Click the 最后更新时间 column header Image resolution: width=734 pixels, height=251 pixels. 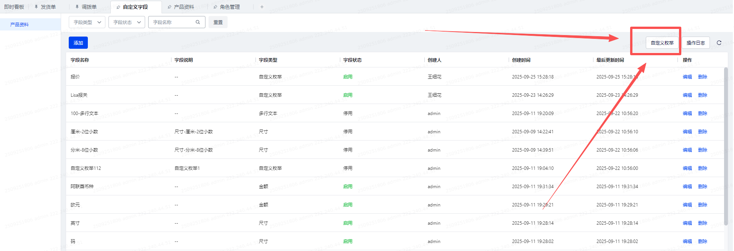(x=610, y=60)
